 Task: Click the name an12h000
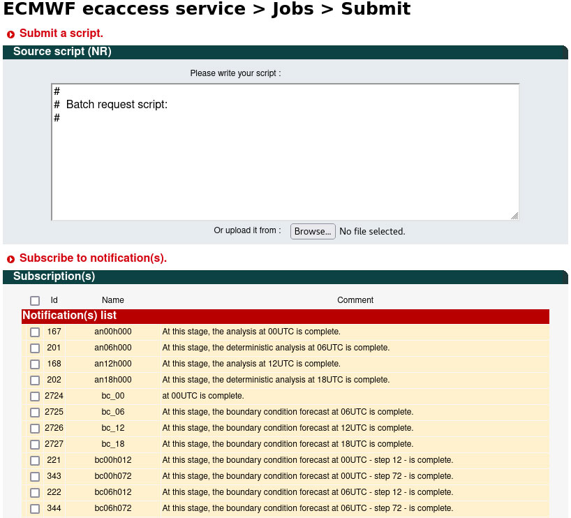113,364
